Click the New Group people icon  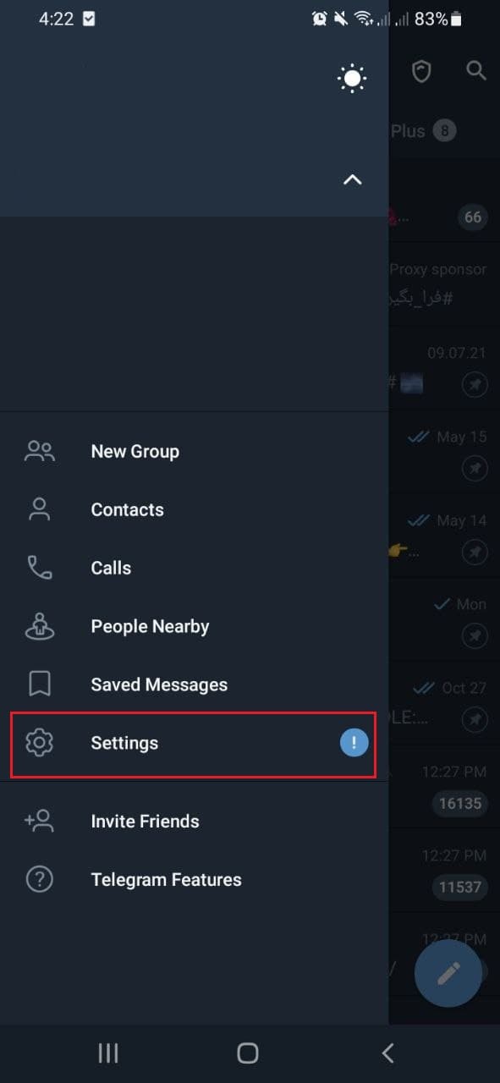point(40,451)
